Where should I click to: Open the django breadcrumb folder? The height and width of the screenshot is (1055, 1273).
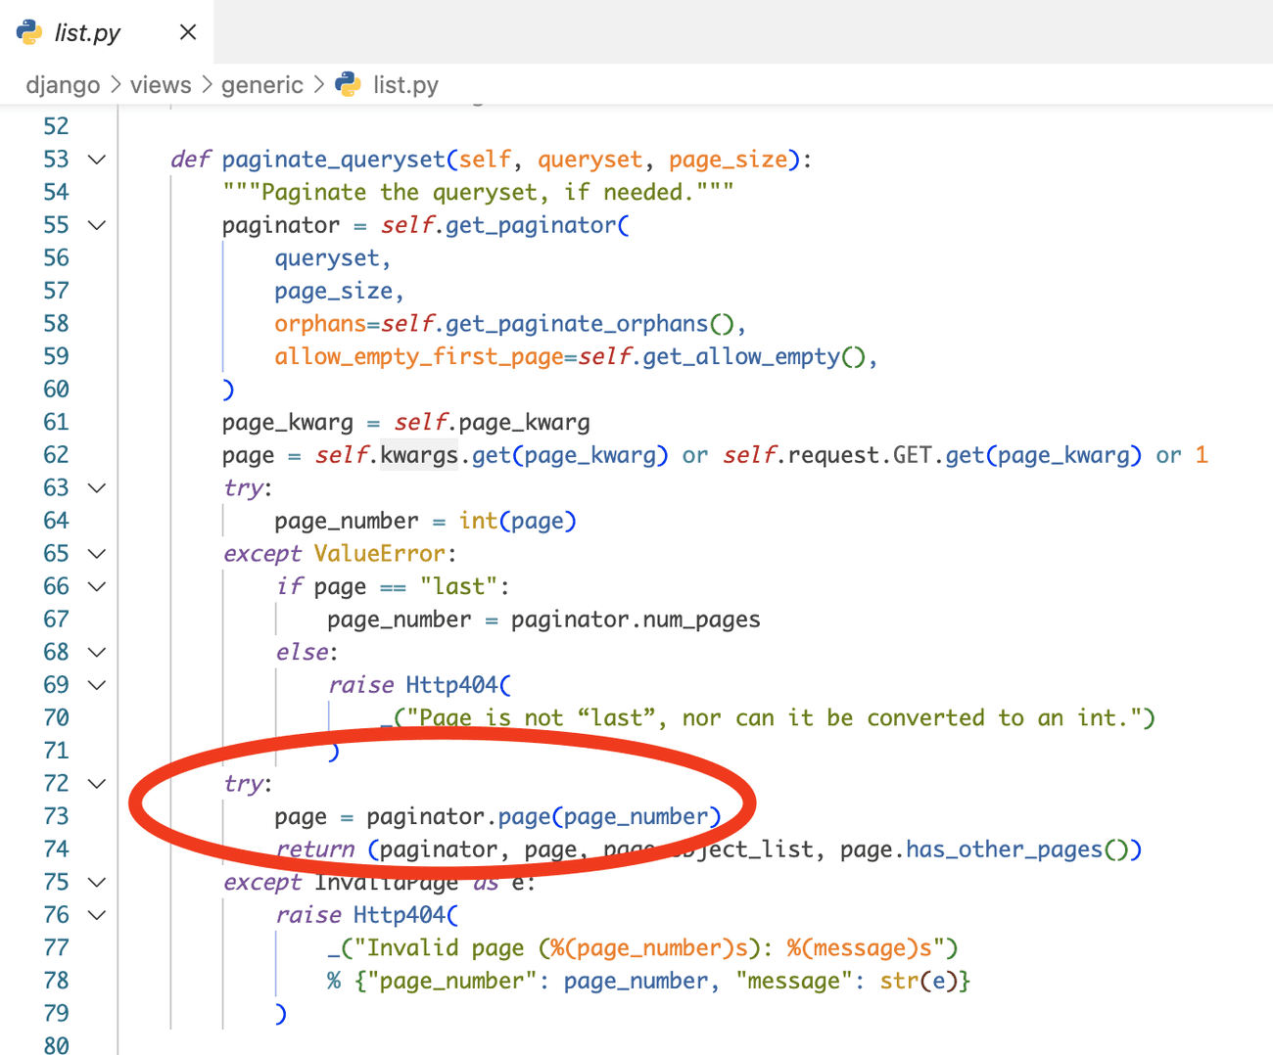point(63,85)
